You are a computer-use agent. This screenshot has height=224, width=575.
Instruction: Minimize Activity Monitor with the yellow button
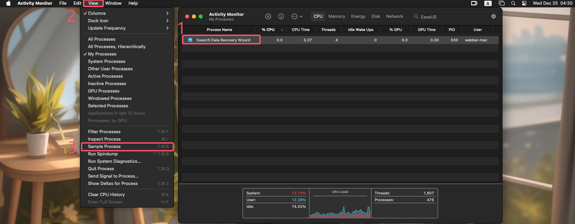pos(194,16)
